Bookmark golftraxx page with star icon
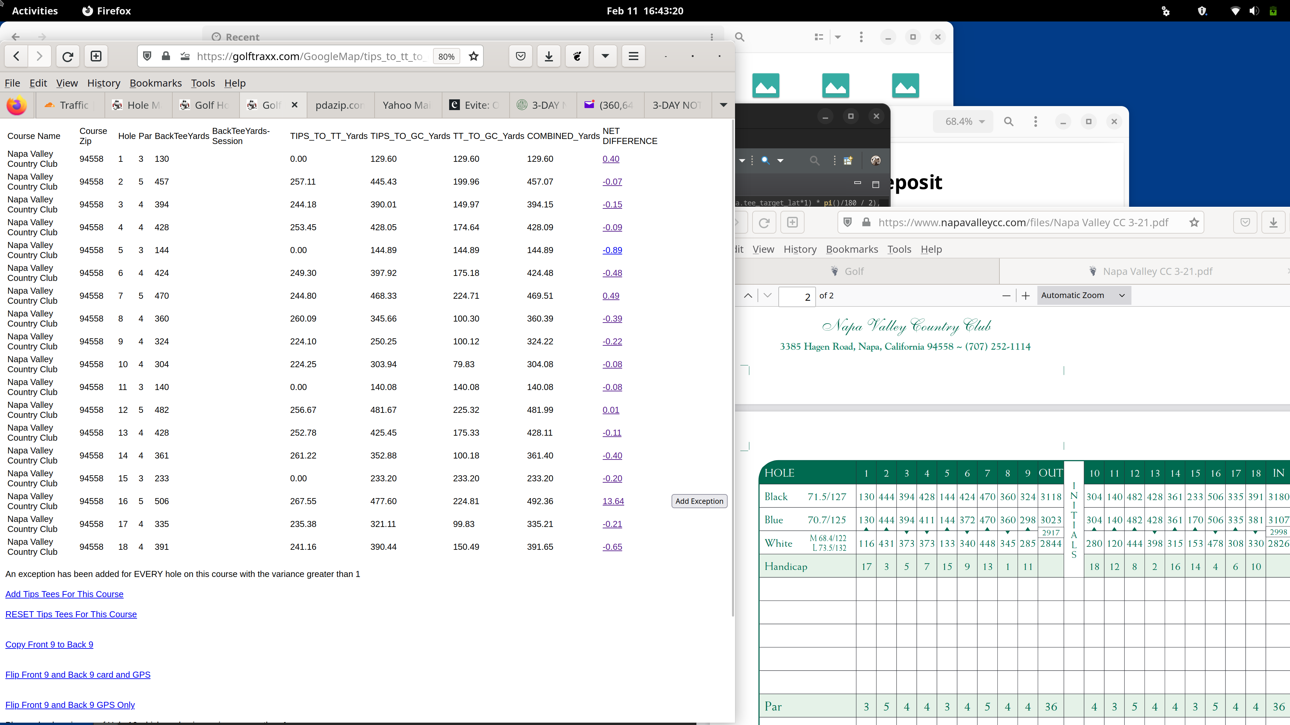 pos(473,56)
